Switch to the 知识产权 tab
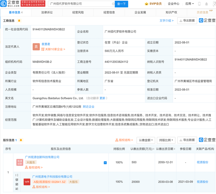The image size is (216, 194). click(x=171, y=13)
